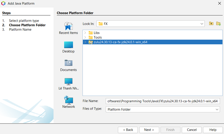Open the Look In dropdown arrow
224x134 pixels.
(x=202, y=24)
